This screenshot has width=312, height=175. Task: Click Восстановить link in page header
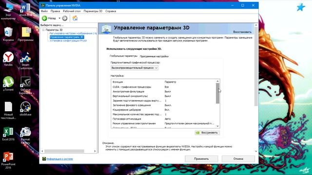(x=242, y=32)
